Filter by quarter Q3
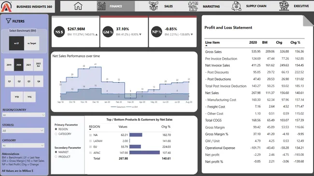Viewport: 314px width, 176px height. pyautogui.click(x=29, y=81)
